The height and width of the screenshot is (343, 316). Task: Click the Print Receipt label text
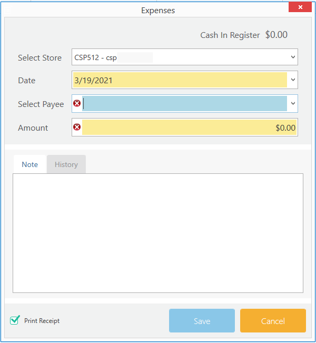[42, 321]
